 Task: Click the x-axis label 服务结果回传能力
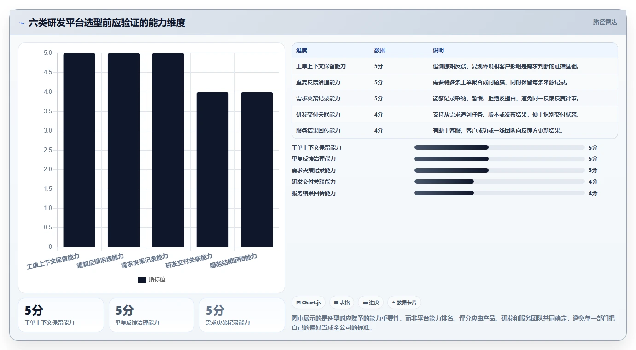[x=233, y=261]
